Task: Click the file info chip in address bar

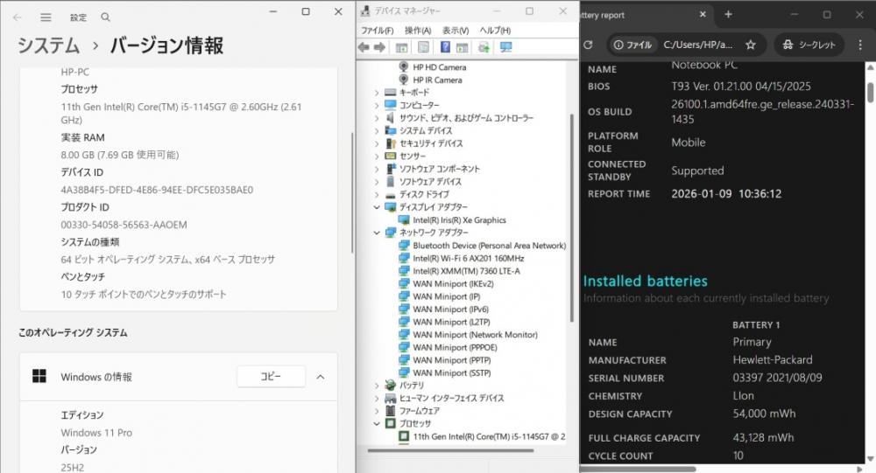Action: [x=632, y=45]
